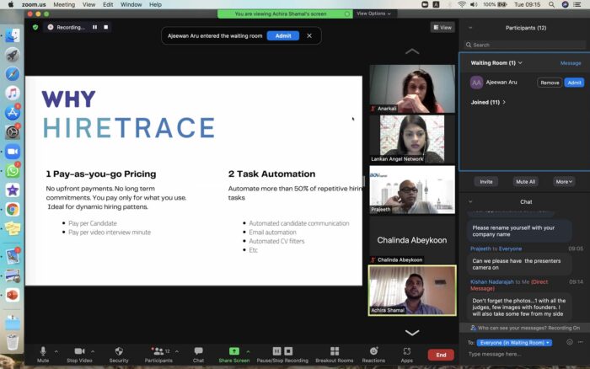Open the Window menu in menu bar
The image size is (590, 369).
coord(131,4)
